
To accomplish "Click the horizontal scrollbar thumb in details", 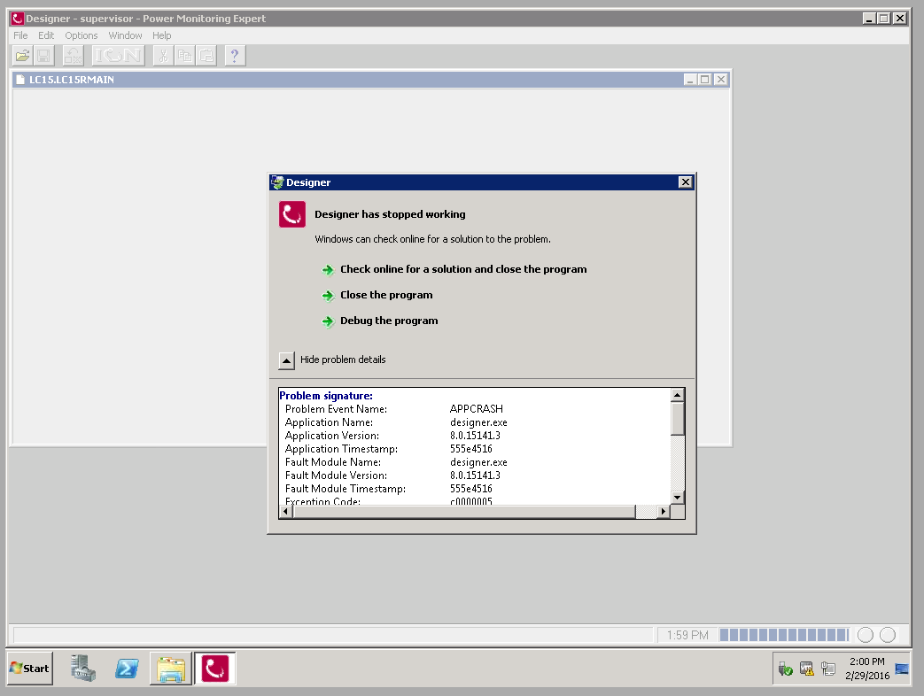I will point(464,511).
